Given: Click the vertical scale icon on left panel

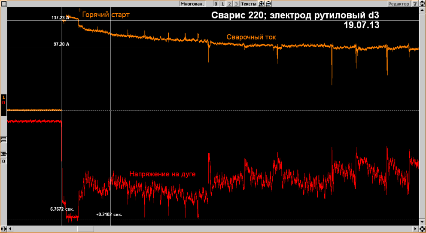Looking at the screenshot, I should click(3, 154).
